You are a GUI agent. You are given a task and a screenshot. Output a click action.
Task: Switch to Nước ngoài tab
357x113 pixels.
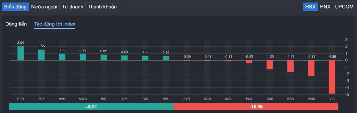pos(44,7)
